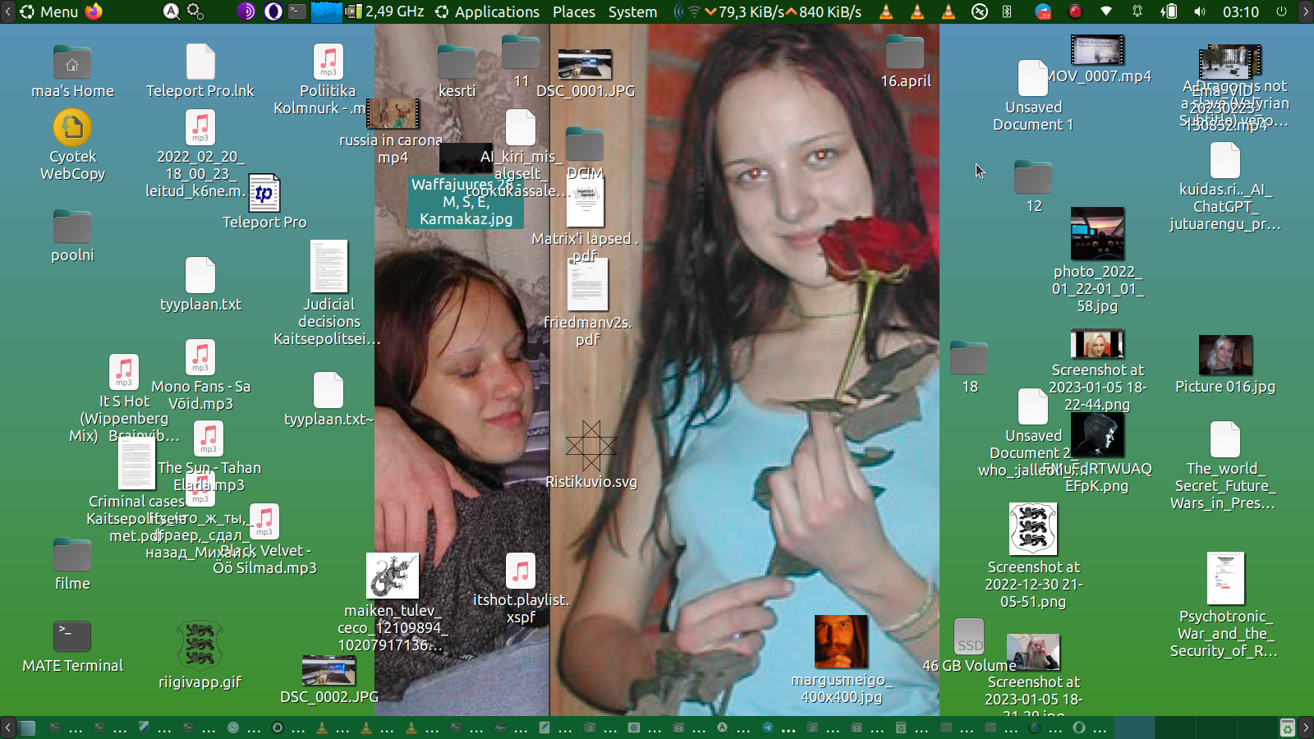Select the DSC_0002.JPG thumbnail

(x=328, y=681)
